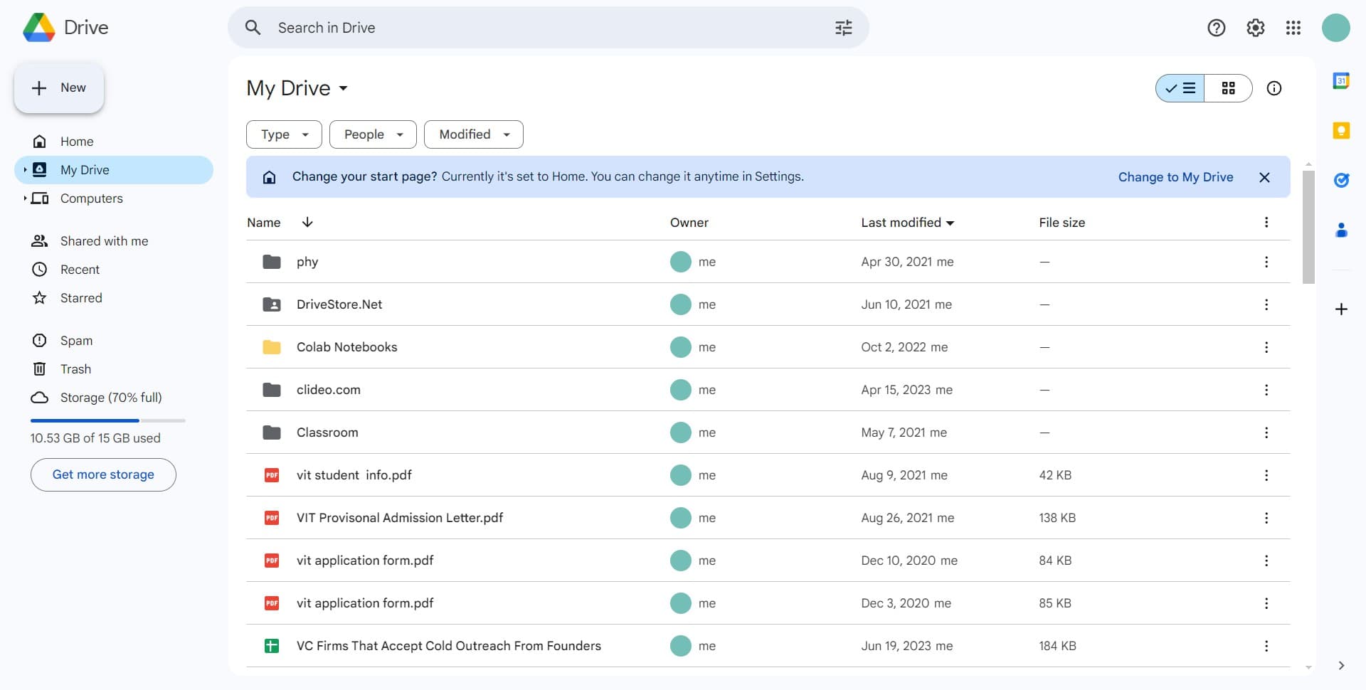This screenshot has height=690, width=1366.
Task: Open Google Calendar side panel icon
Action: [x=1341, y=81]
